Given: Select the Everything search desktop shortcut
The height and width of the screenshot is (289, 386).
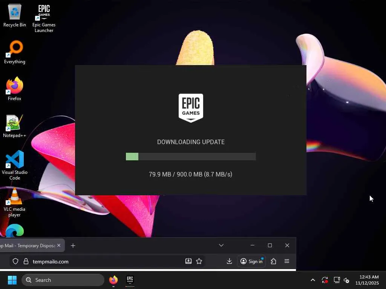Looking at the screenshot, I should coord(15,52).
